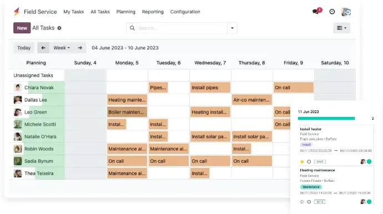The image size is (383, 214).
Task: Click the Today button
Action: tap(24, 48)
